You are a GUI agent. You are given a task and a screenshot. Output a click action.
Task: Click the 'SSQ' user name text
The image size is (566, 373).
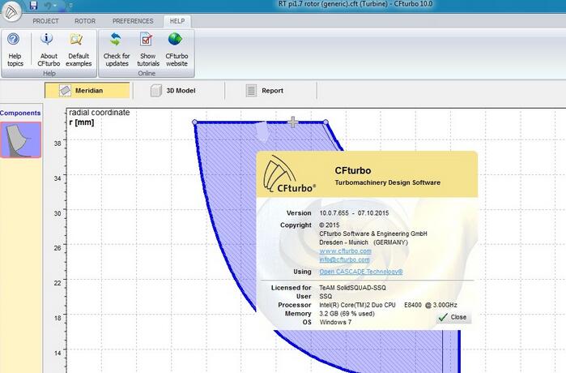point(326,296)
